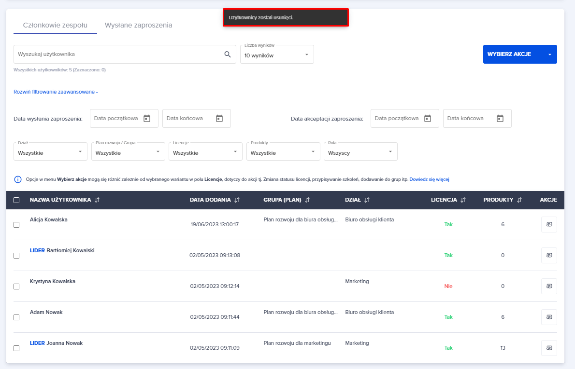Click action icon for Joanna Nowak row
The width and height of the screenshot is (575, 369).
click(549, 348)
